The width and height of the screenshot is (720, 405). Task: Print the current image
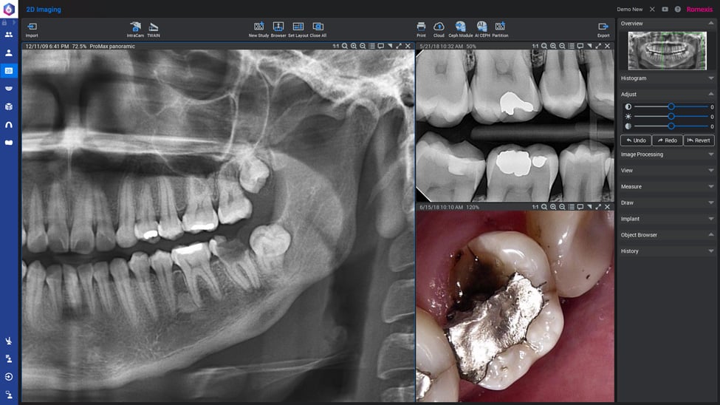(421, 27)
